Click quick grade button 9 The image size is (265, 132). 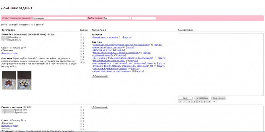point(209,102)
